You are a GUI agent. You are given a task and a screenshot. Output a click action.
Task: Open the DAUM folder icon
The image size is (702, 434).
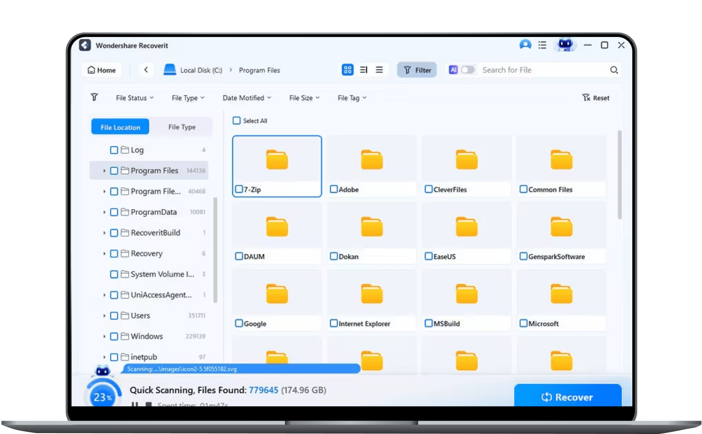tap(277, 227)
